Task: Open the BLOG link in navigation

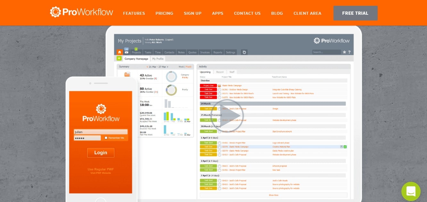Action: point(277,13)
